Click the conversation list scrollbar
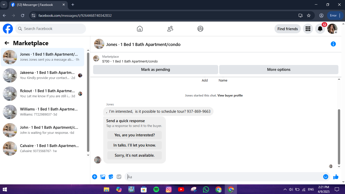The height and width of the screenshot is (194, 345). click(x=88, y=102)
